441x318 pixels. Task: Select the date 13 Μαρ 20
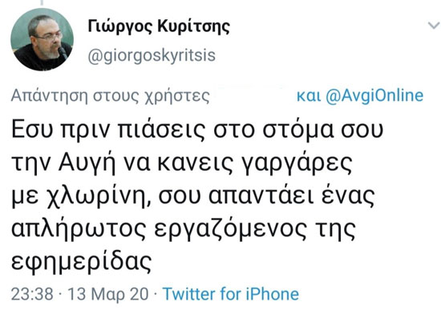108,295
